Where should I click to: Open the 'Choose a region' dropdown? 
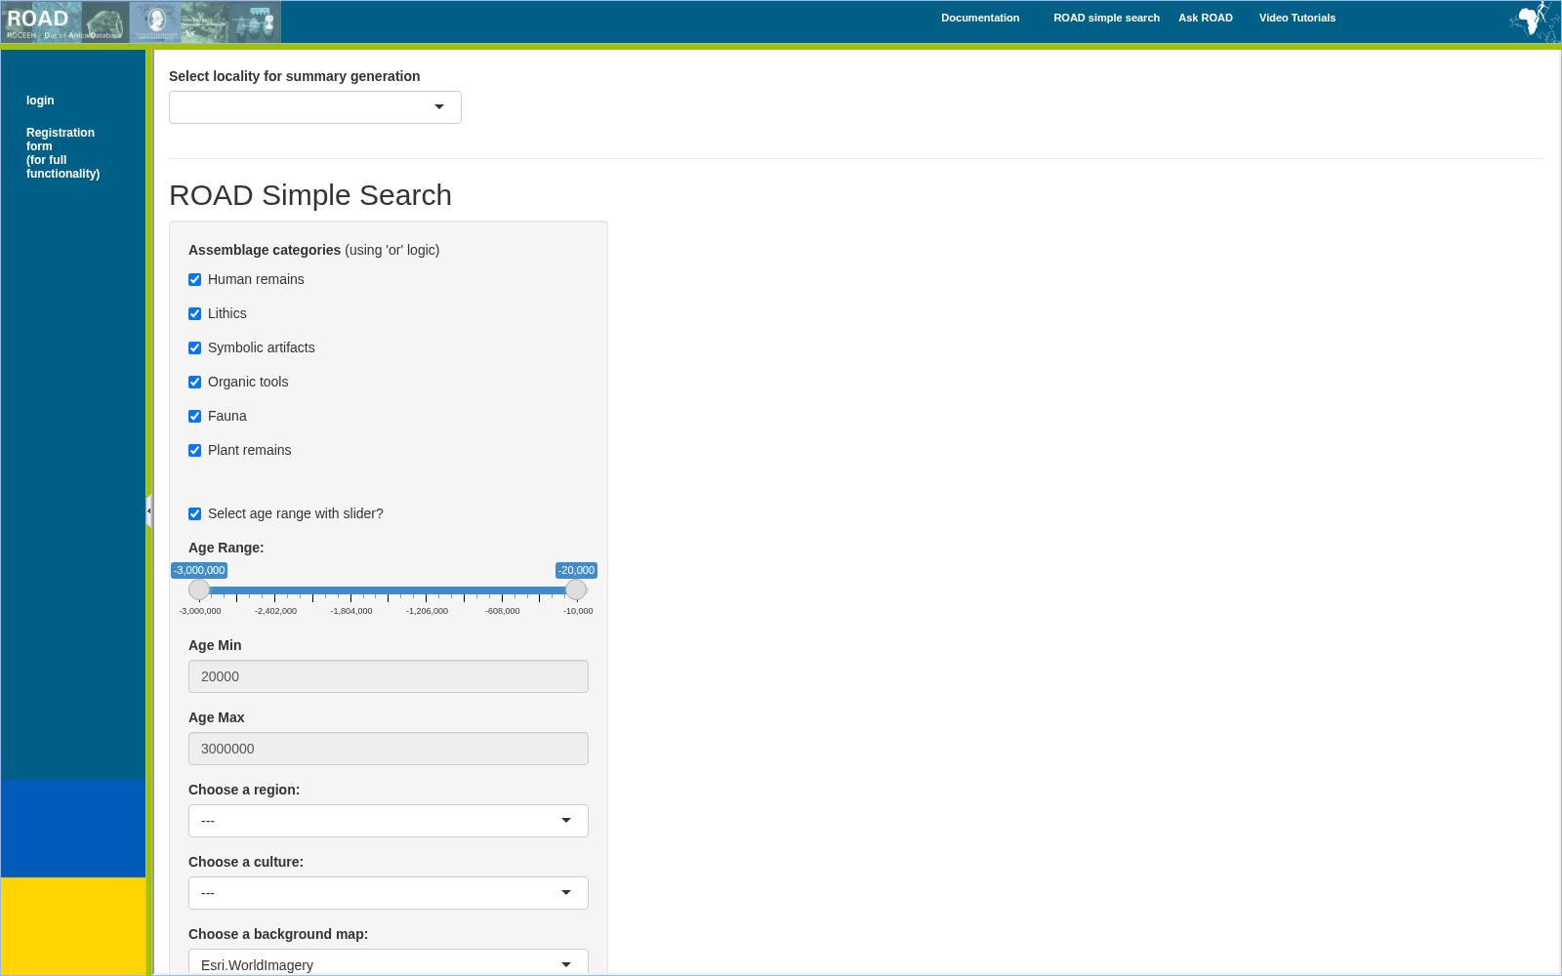point(389,821)
